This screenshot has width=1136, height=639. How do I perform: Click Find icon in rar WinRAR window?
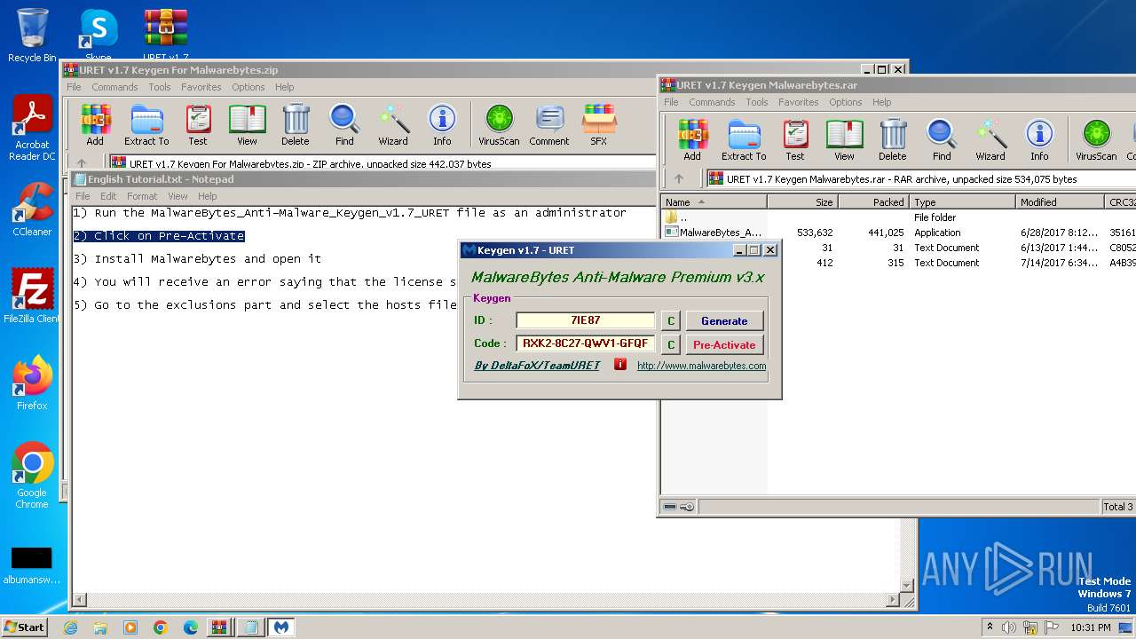coord(942,139)
